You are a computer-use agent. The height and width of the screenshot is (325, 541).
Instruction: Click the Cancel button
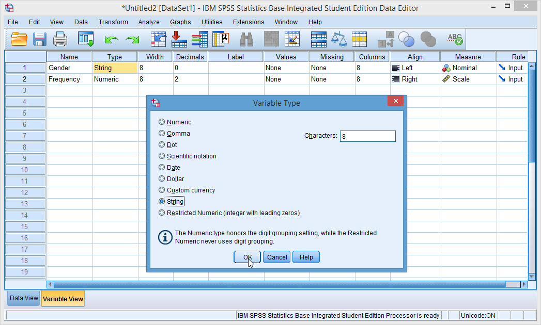(277, 257)
